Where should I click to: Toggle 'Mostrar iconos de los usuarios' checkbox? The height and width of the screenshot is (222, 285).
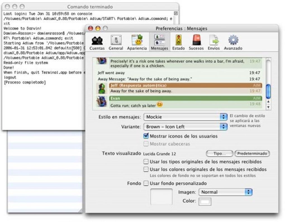[146, 136]
